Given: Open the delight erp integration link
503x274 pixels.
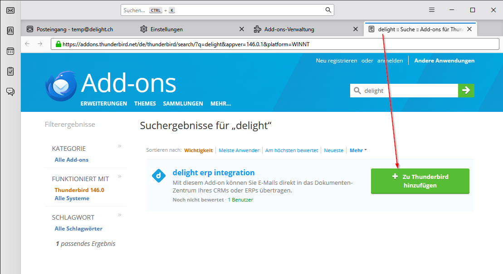Looking at the screenshot, I should point(214,173).
